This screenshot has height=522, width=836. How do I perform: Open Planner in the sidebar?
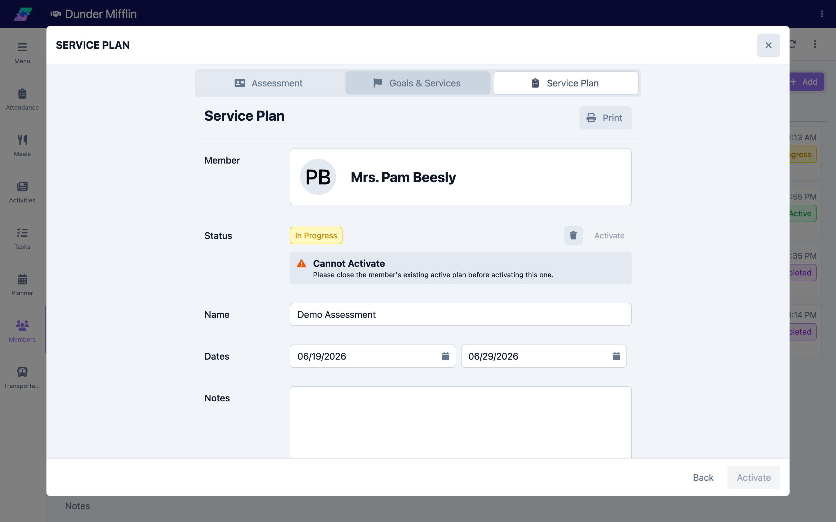(x=22, y=285)
